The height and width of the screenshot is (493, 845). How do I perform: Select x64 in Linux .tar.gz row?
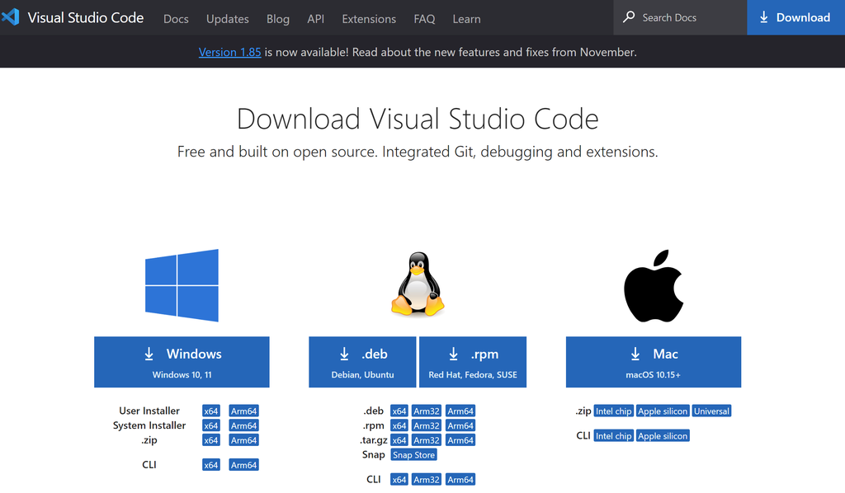pos(399,440)
